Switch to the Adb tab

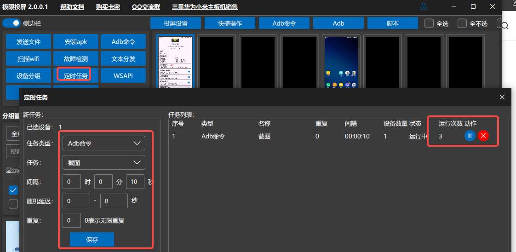(338, 23)
